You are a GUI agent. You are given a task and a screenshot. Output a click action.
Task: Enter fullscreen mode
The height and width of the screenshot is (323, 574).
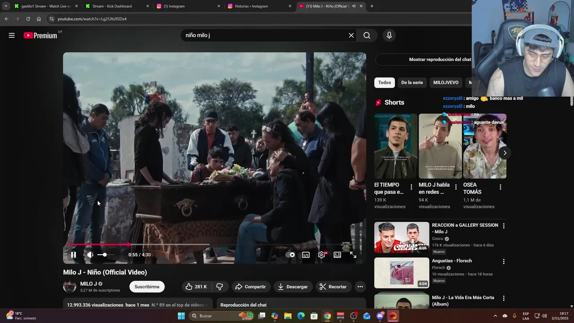pos(353,255)
